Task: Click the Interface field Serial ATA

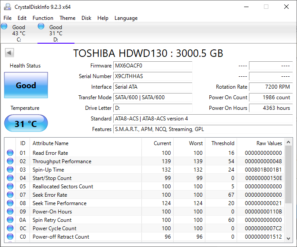Action: (x=152, y=87)
